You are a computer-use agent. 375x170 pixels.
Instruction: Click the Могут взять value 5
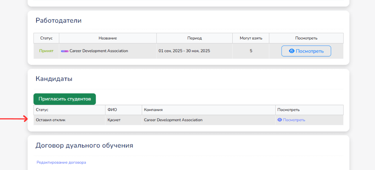pyautogui.click(x=251, y=51)
